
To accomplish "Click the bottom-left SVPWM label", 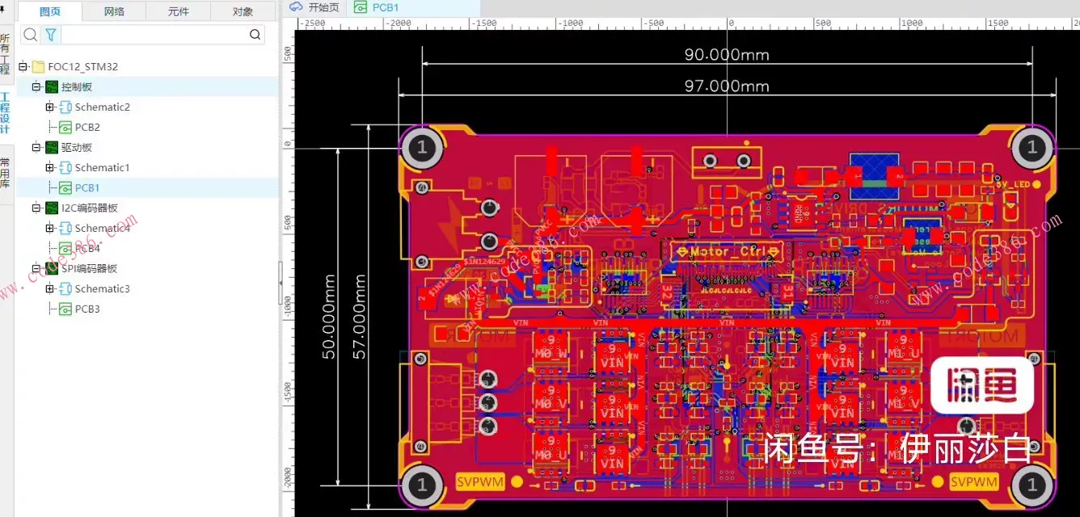I will pos(480,482).
